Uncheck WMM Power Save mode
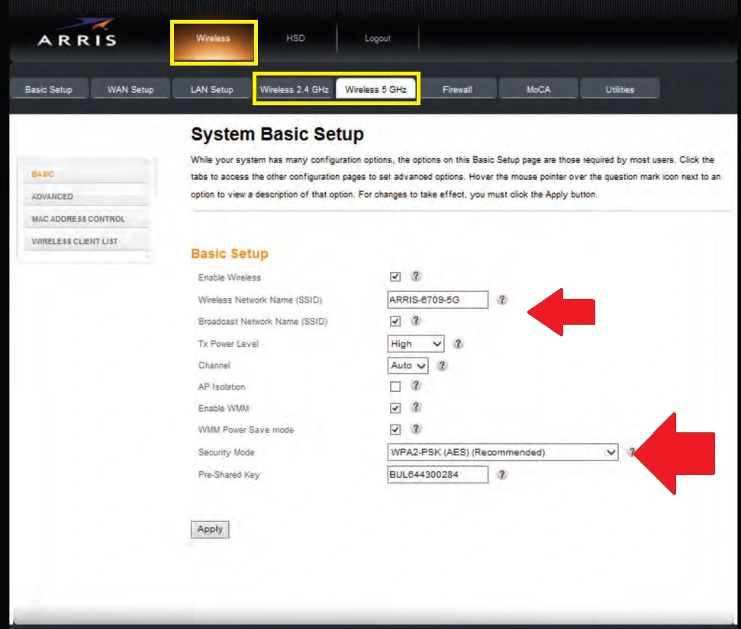741x629 pixels. click(x=395, y=429)
